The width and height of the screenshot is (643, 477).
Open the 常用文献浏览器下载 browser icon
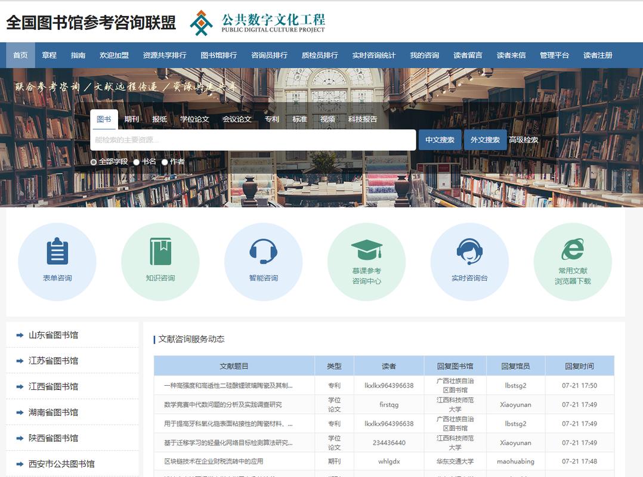(x=573, y=249)
